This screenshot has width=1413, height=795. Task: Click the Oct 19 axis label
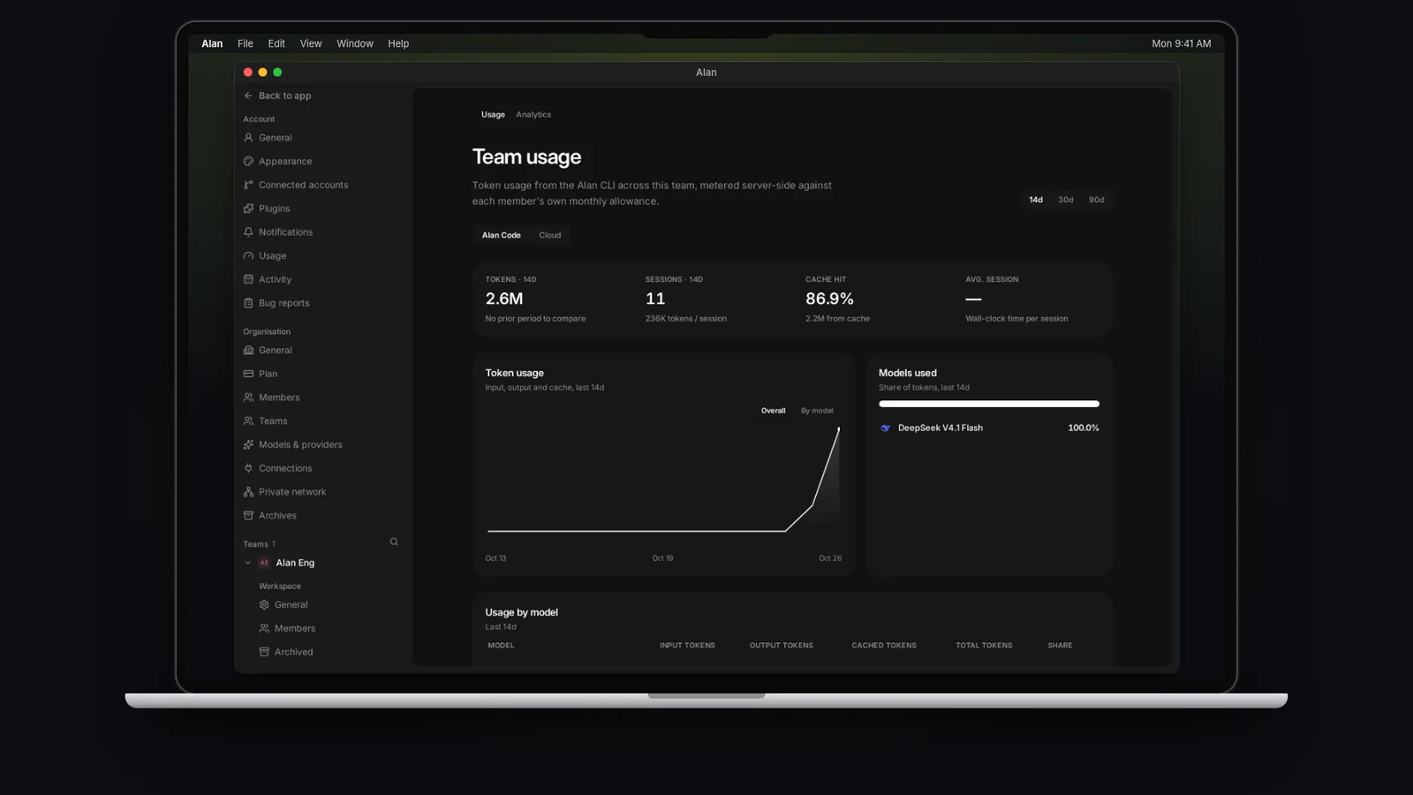[x=662, y=558]
